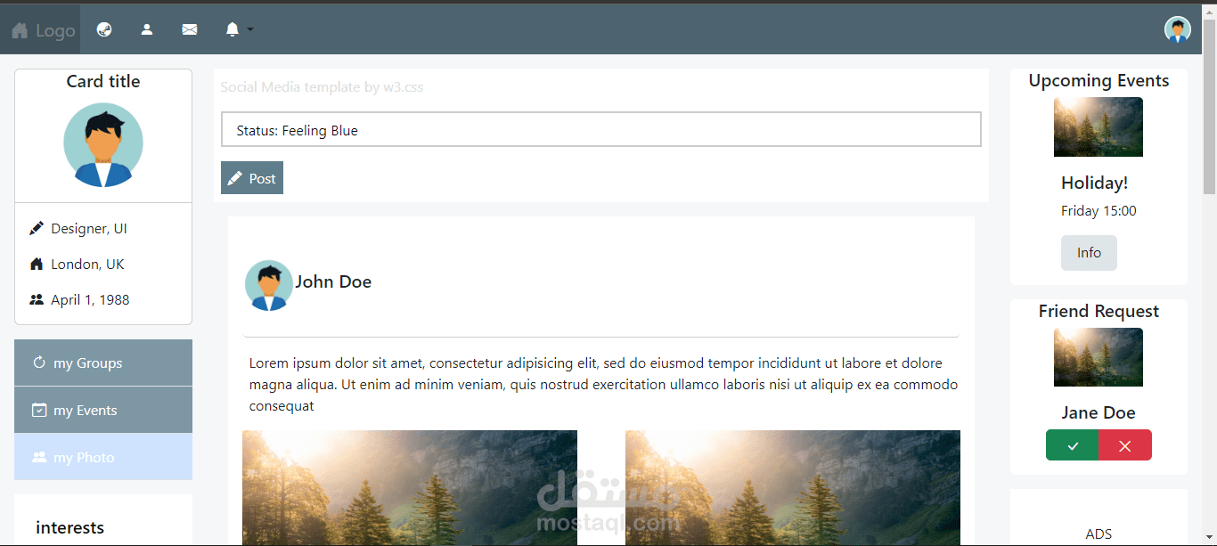Open the left forest photo in post
1217x546 pixels.
click(410, 488)
